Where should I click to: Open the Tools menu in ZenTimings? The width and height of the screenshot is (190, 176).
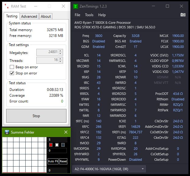click(89, 15)
